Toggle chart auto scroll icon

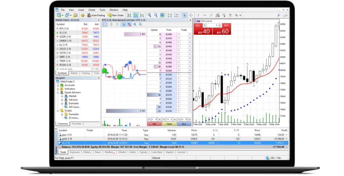[170, 15]
